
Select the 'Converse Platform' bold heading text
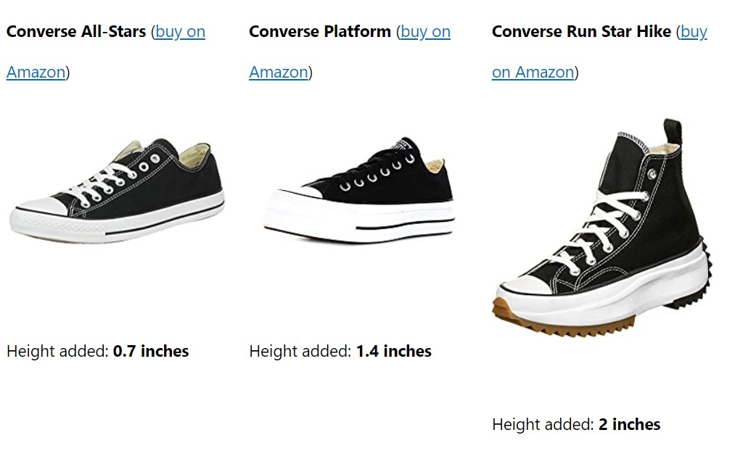(x=320, y=32)
